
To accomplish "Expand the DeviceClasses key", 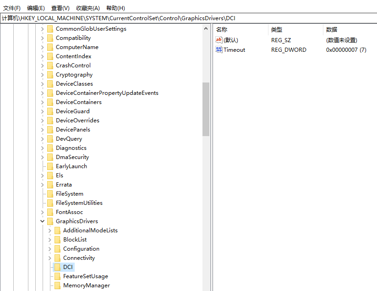I will pyautogui.click(x=43, y=84).
